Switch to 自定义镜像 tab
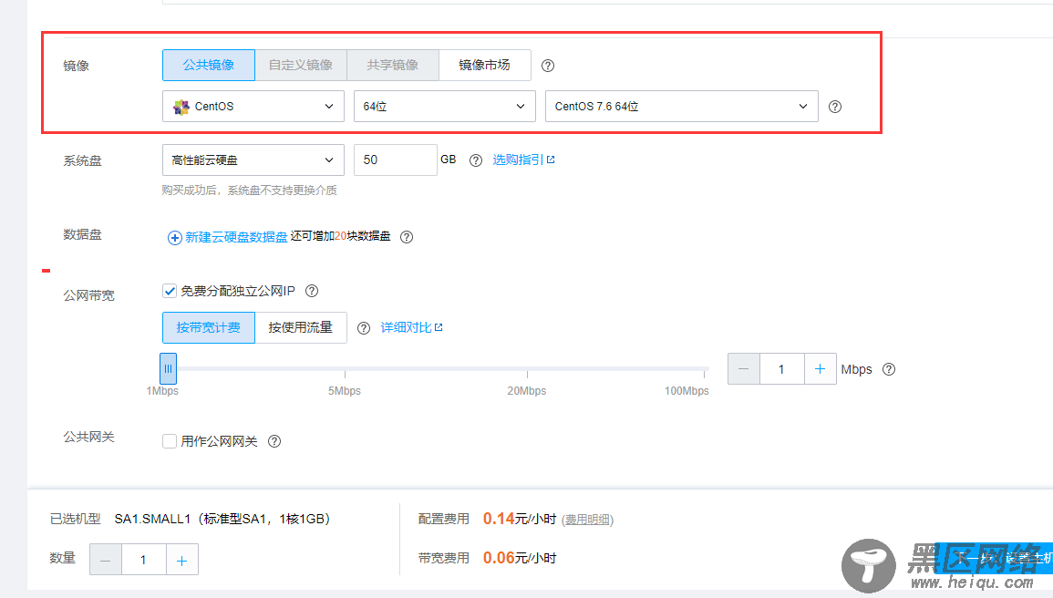Screen dimensions: 1053x598 coord(301,65)
